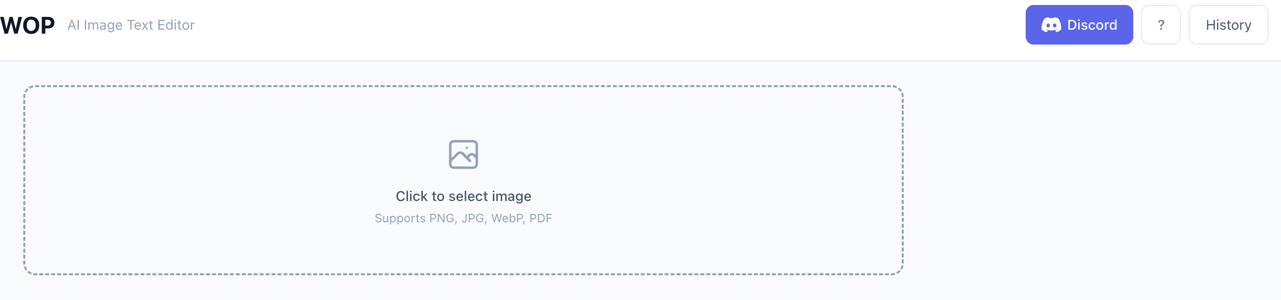This screenshot has height=300, width=1281.
Task: Click the History button in the header
Action: (x=1228, y=24)
